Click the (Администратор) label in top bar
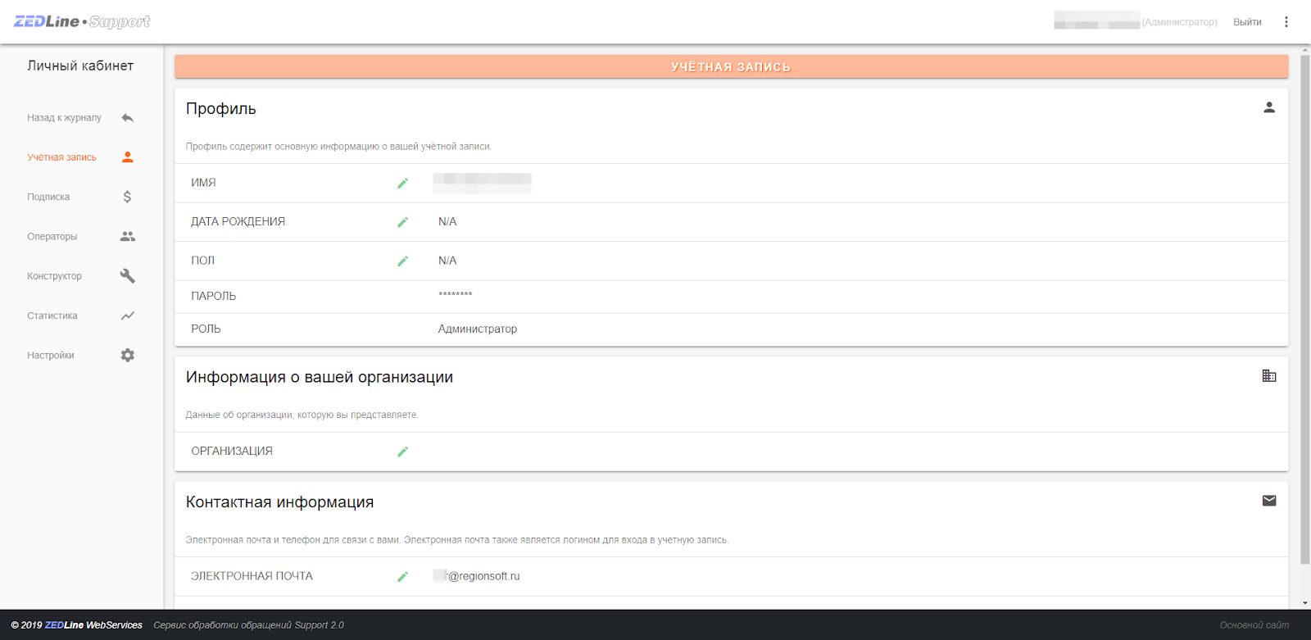This screenshot has width=1311, height=640. click(x=1180, y=22)
